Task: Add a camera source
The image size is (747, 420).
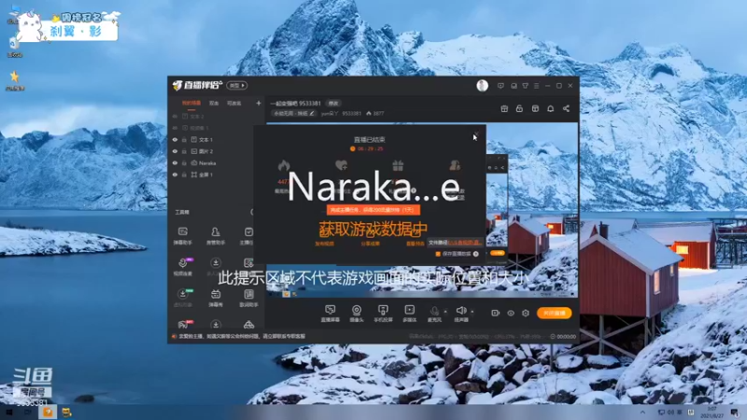Action: [357, 314]
